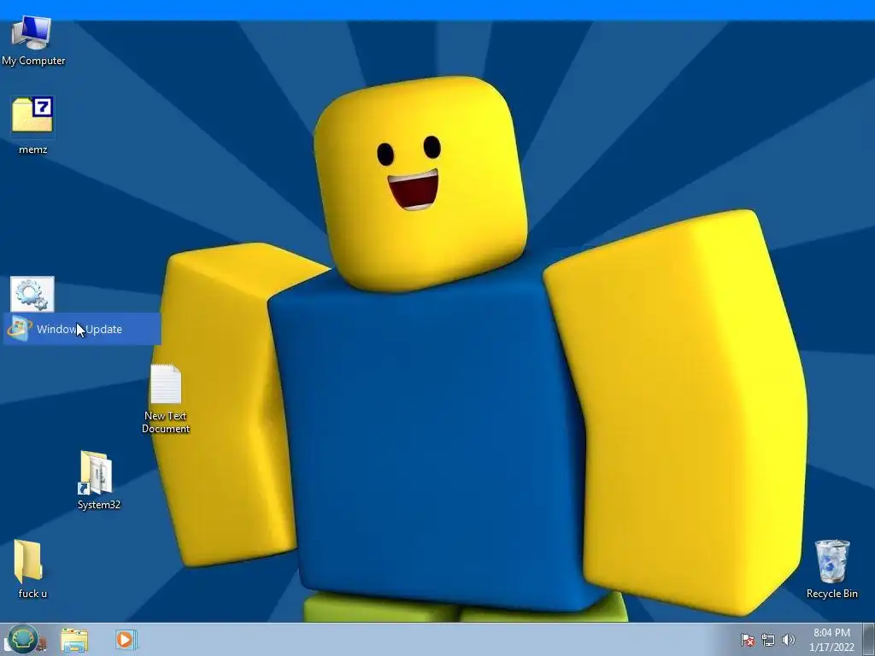875x656 pixels.
Task: Click the "Recycle Bin" label text
Action: click(832, 594)
